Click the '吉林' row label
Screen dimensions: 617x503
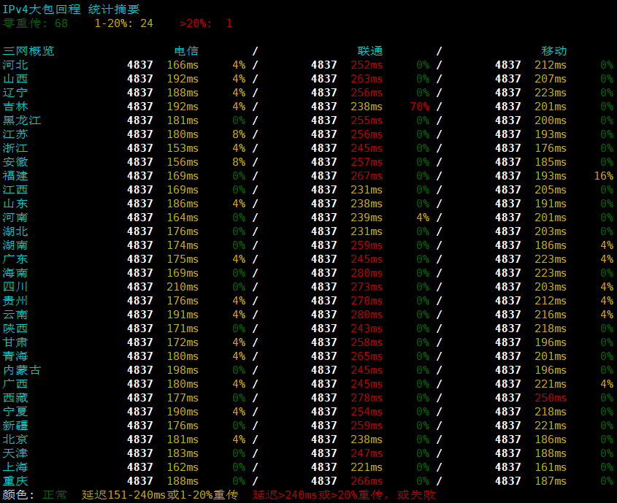coord(15,107)
